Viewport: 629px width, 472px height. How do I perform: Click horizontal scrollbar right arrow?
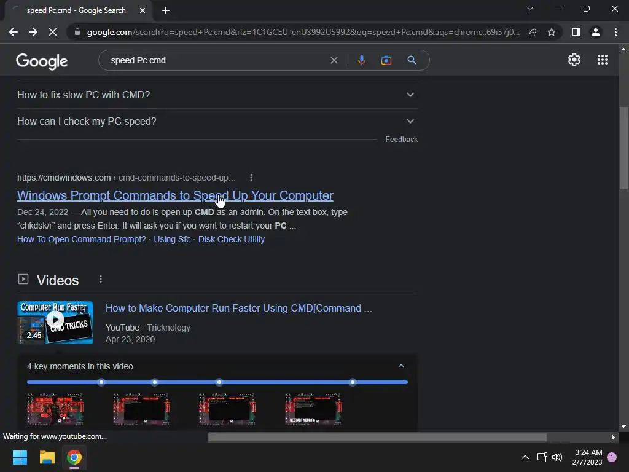614,437
